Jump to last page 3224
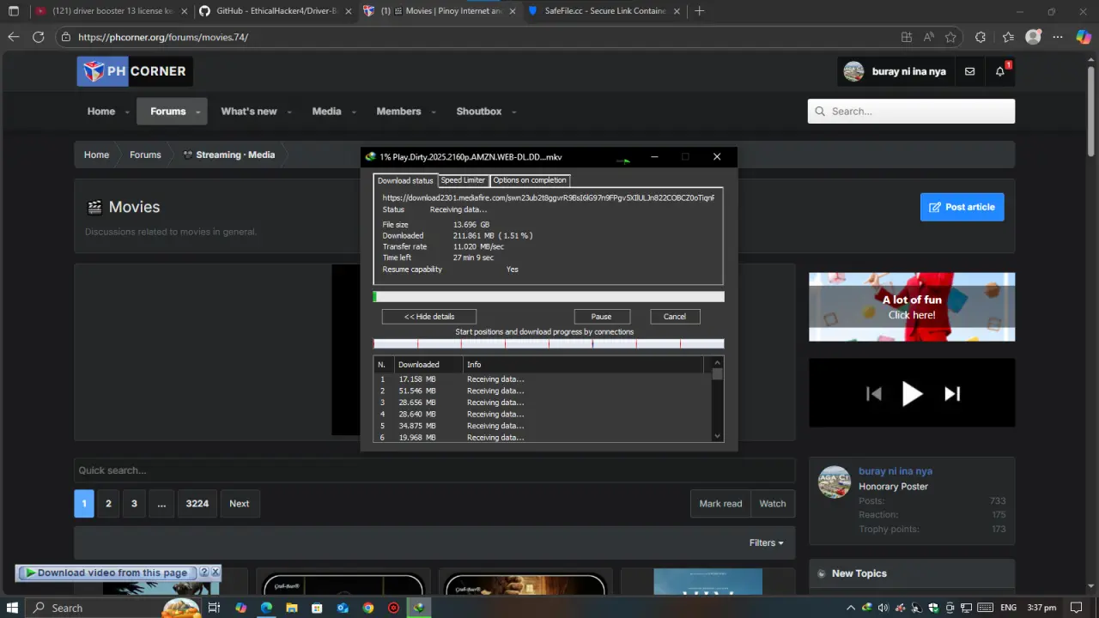The image size is (1099, 618). [197, 504]
